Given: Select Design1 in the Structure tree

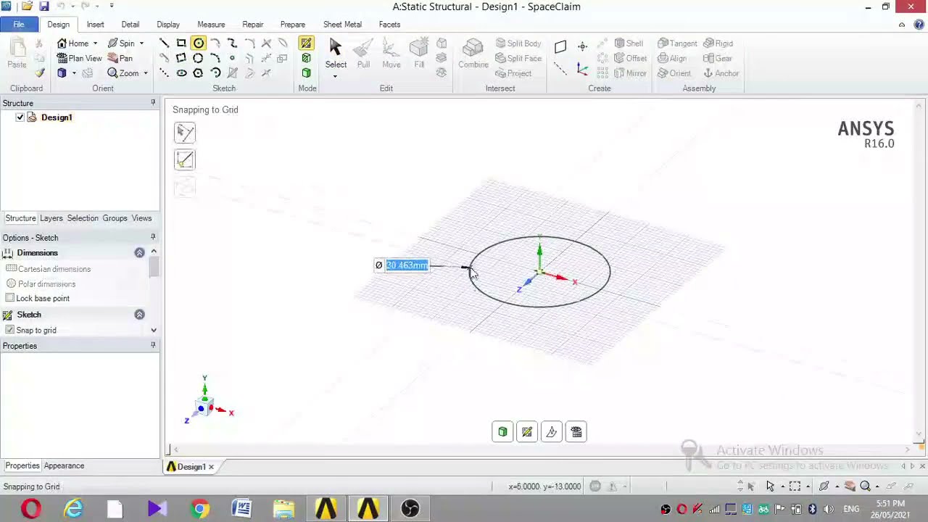Looking at the screenshot, I should [57, 117].
